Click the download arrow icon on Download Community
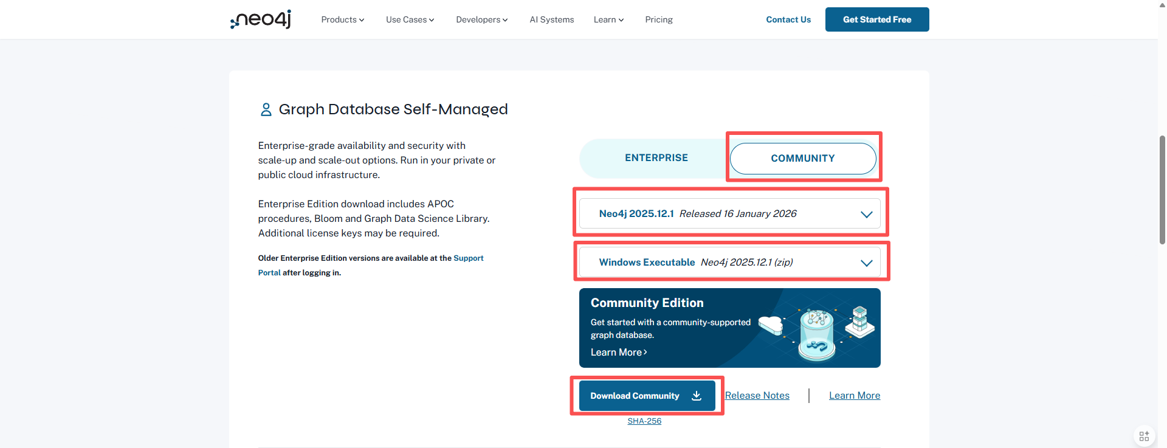Screen dimensions: 1167x448 tap(697, 396)
